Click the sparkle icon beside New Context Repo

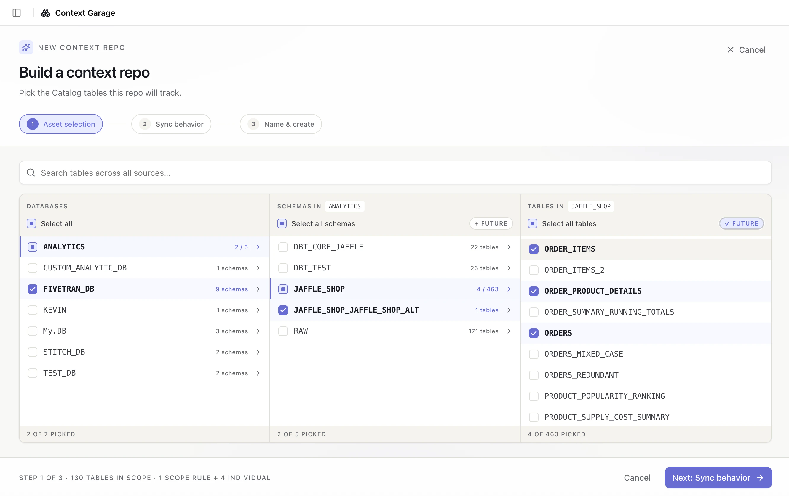(26, 47)
